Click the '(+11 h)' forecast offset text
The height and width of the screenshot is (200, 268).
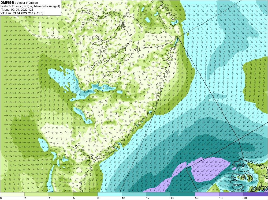[39, 13]
